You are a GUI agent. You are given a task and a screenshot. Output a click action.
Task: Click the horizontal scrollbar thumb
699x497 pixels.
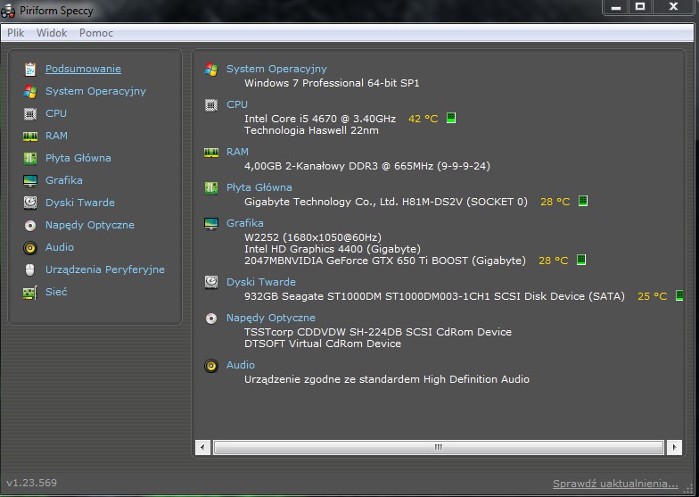pyautogui.click(x=439, y=447)
